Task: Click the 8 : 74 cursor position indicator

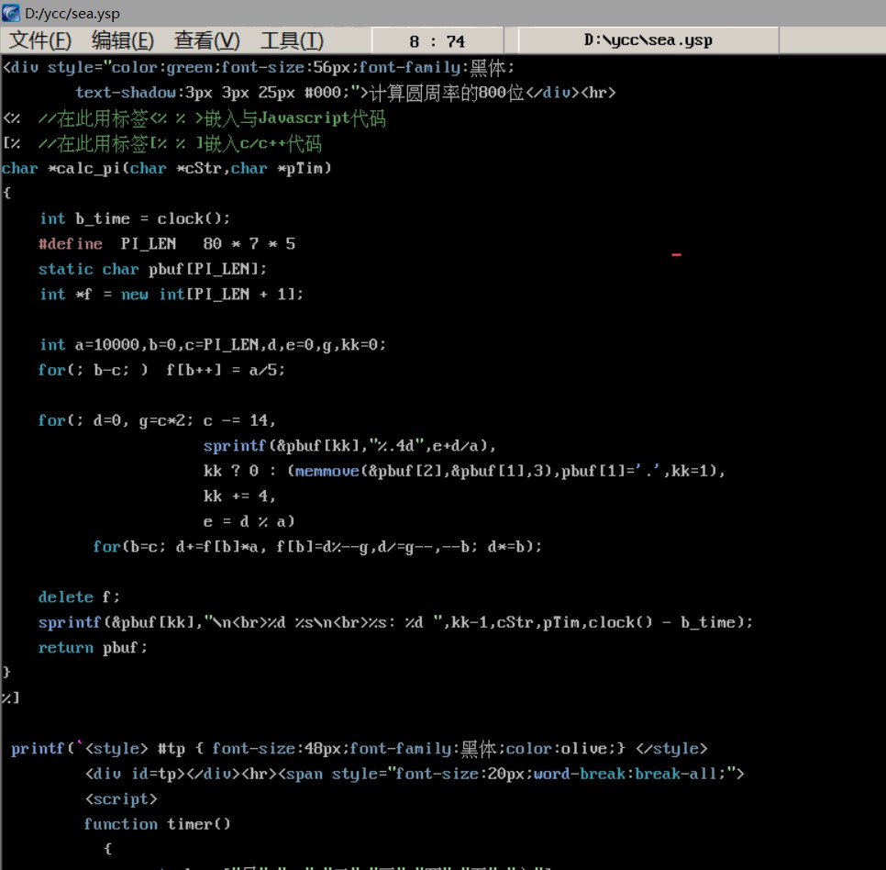Action: pyautogui.click(x=437, y=40)
